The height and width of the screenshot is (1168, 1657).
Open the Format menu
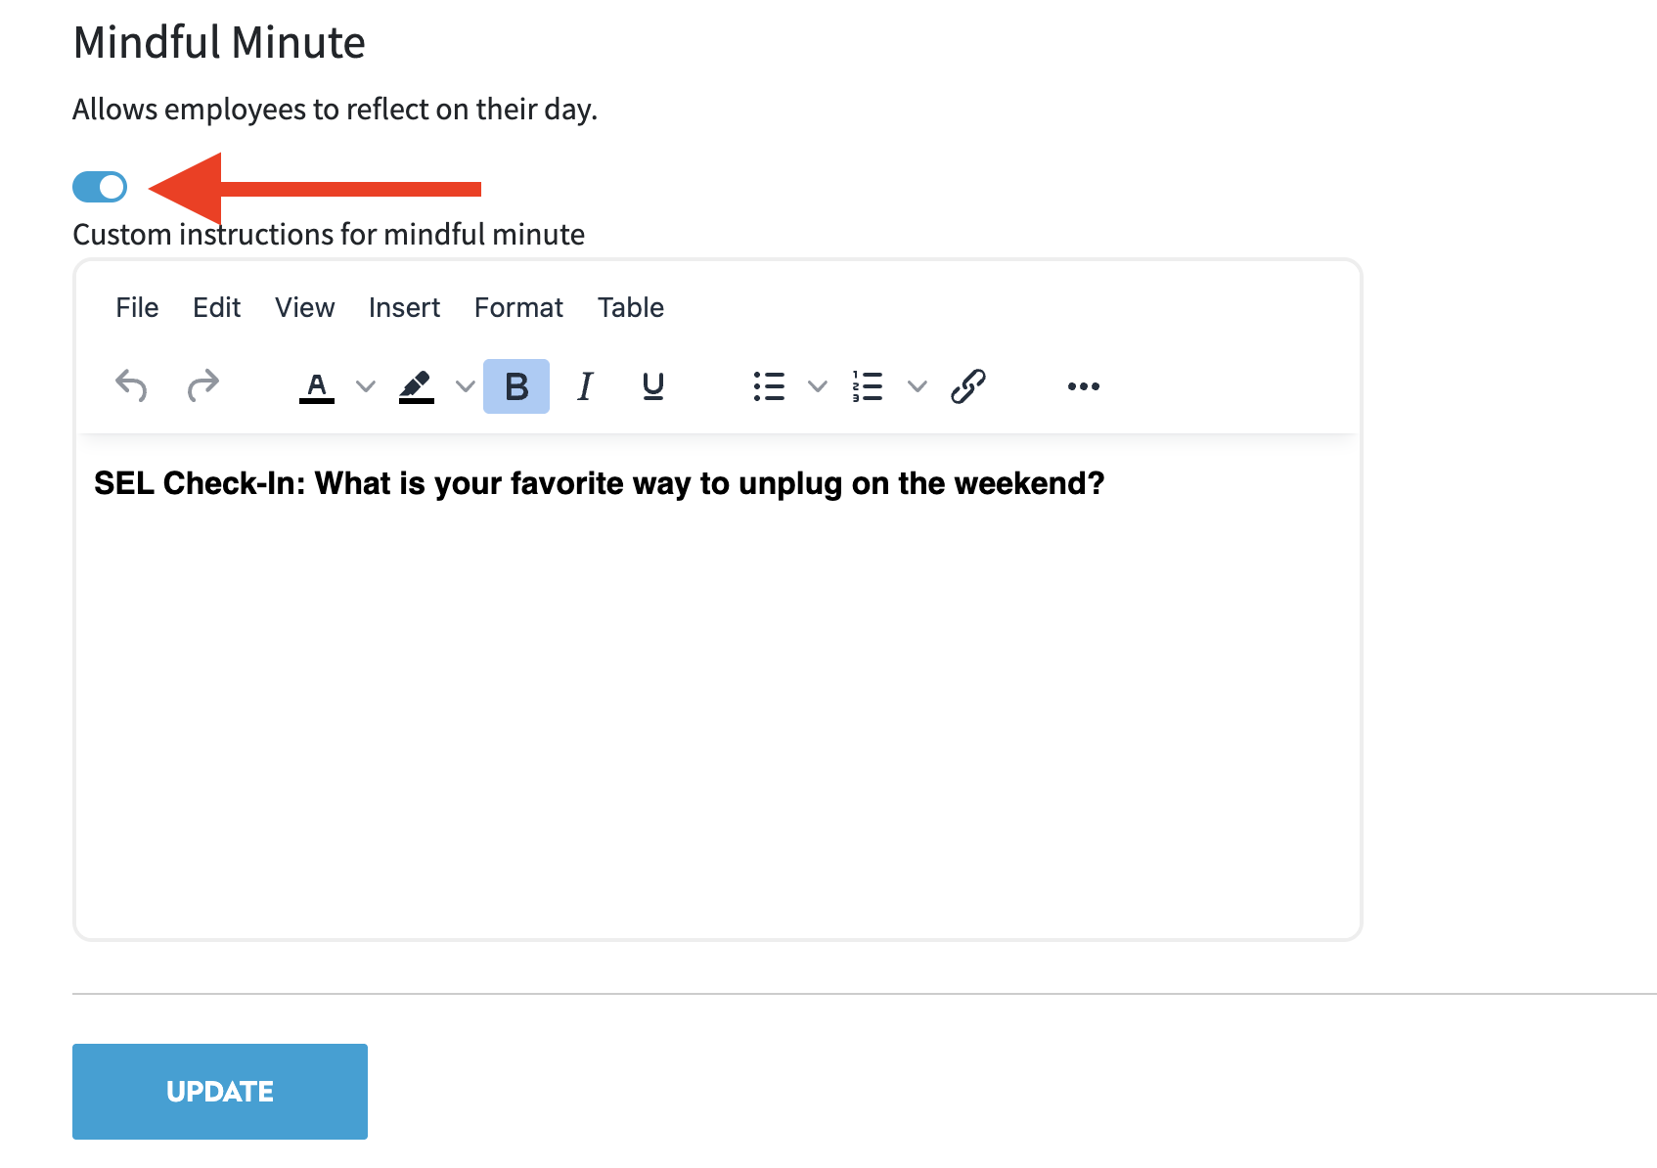[518, 307]
